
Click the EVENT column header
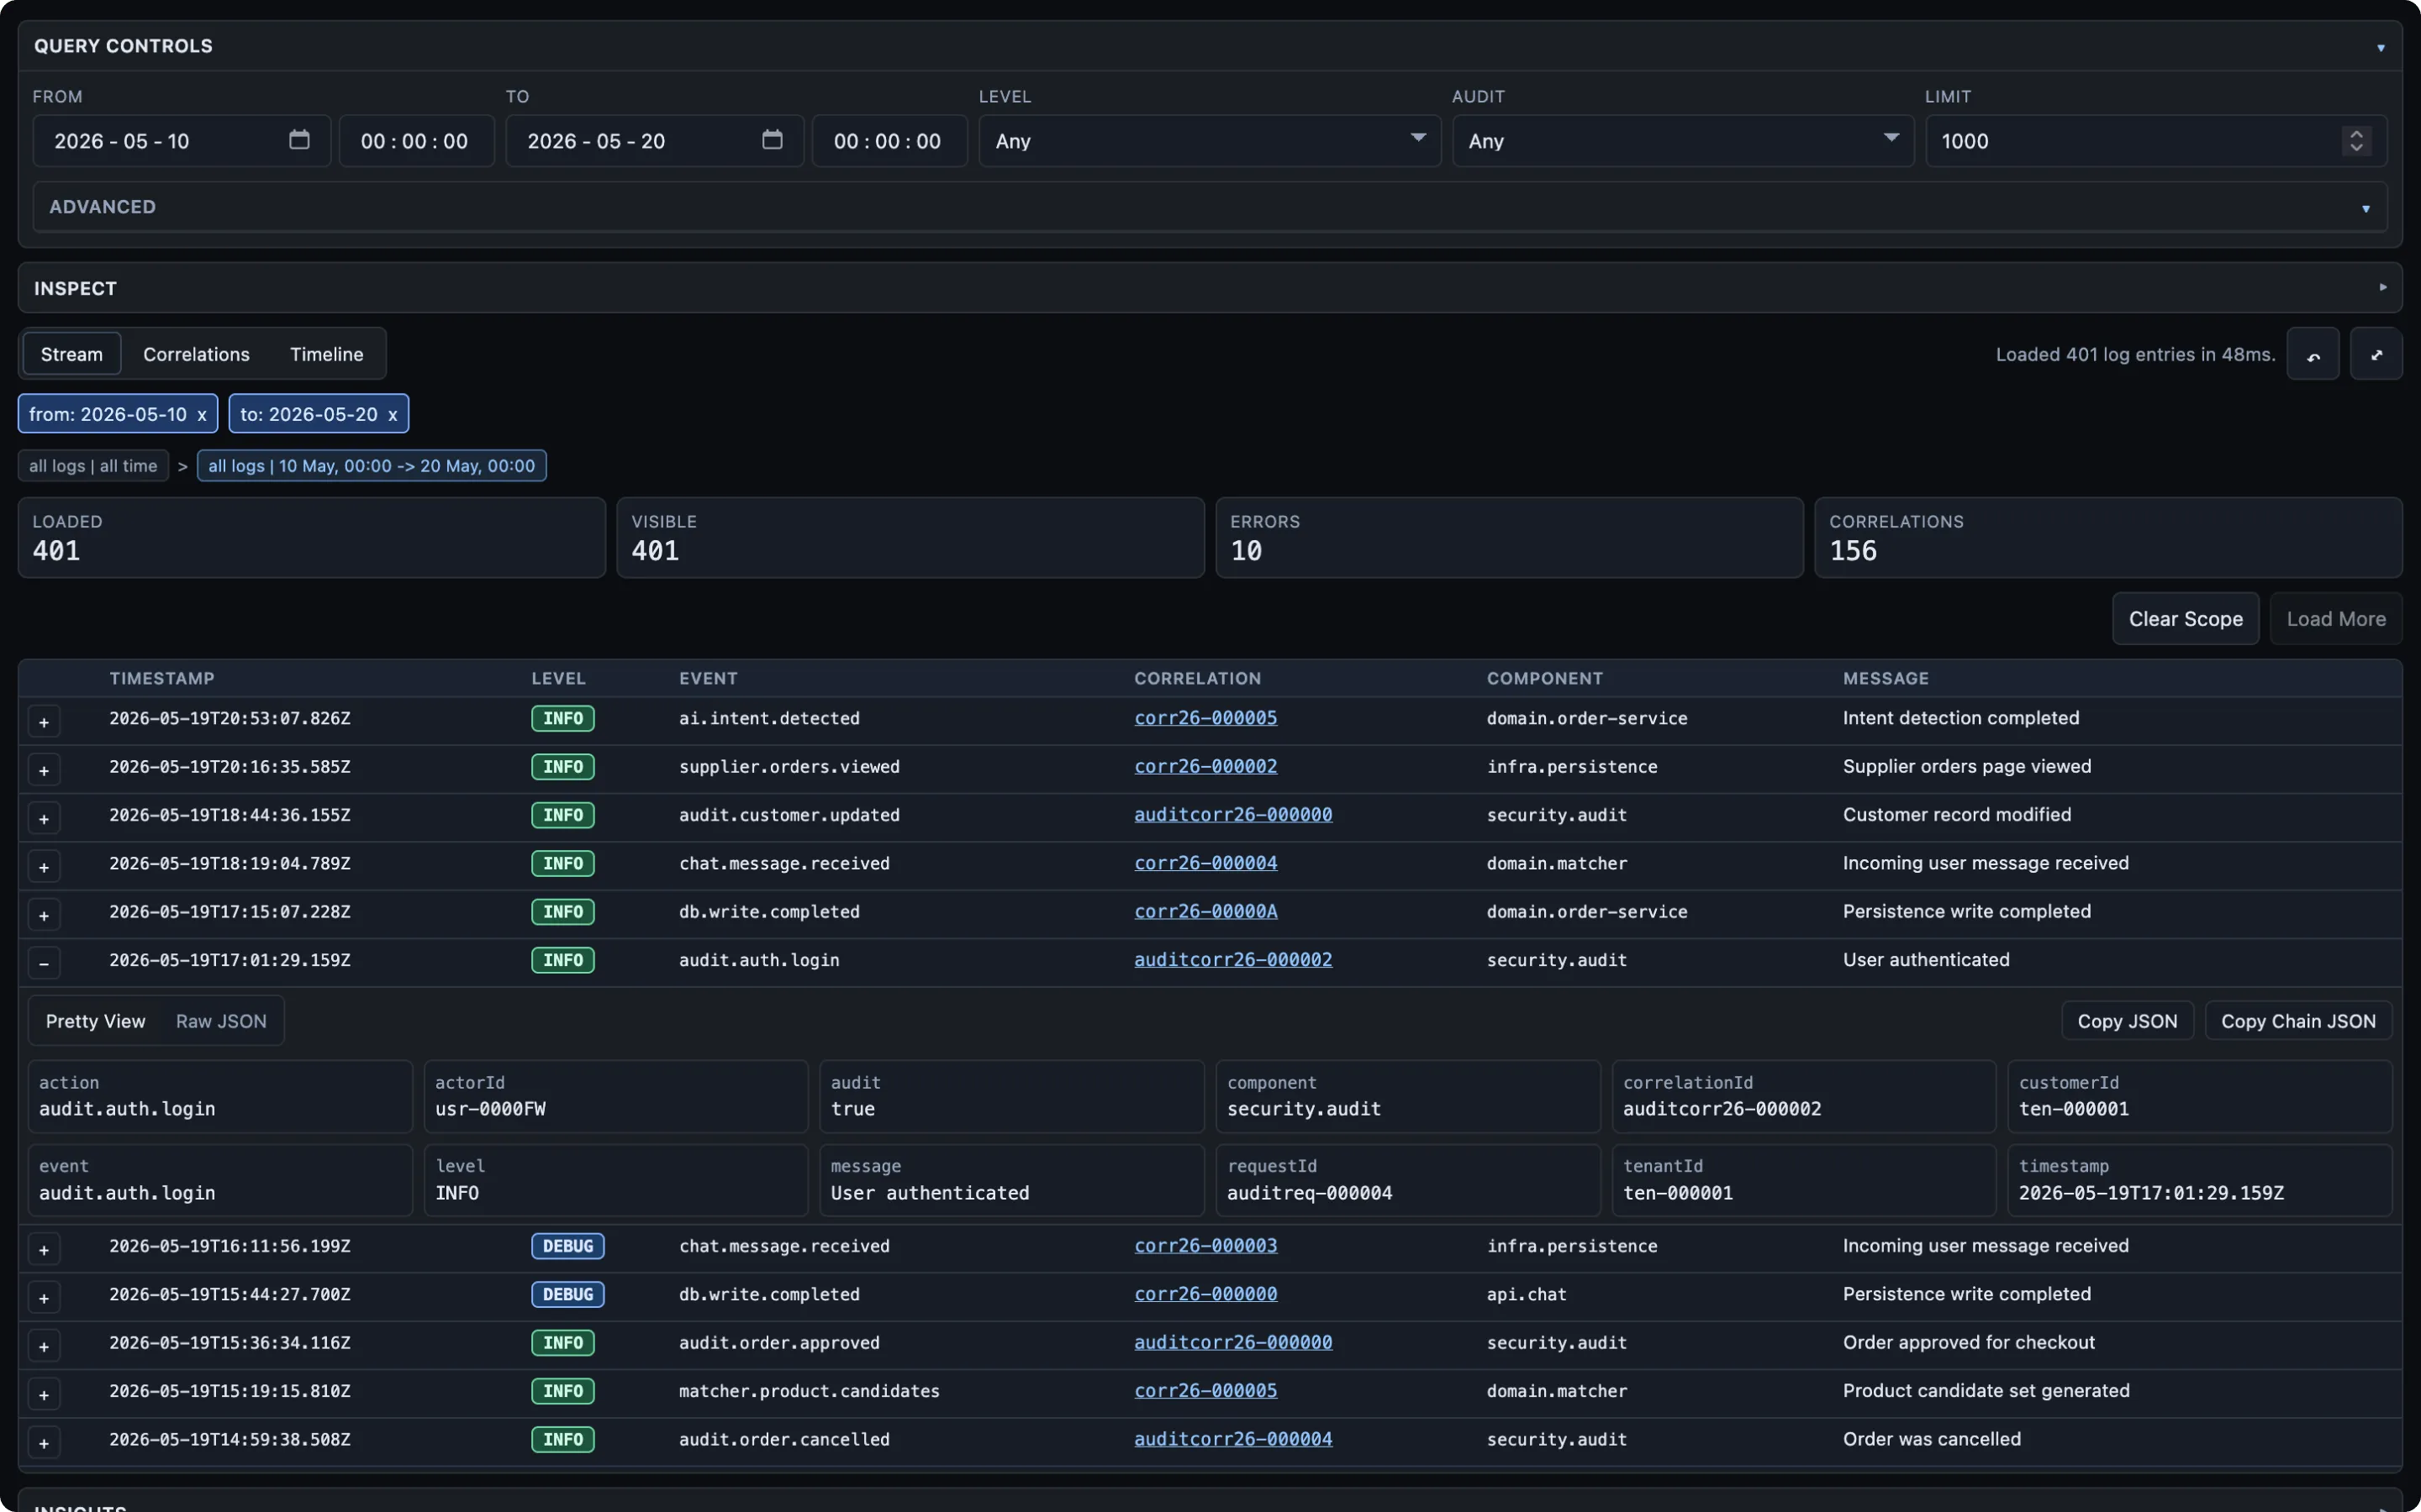click(709, 678)
